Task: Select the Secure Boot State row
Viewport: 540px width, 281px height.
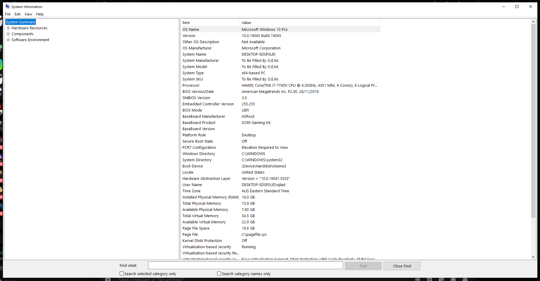Action: [281, 141]
